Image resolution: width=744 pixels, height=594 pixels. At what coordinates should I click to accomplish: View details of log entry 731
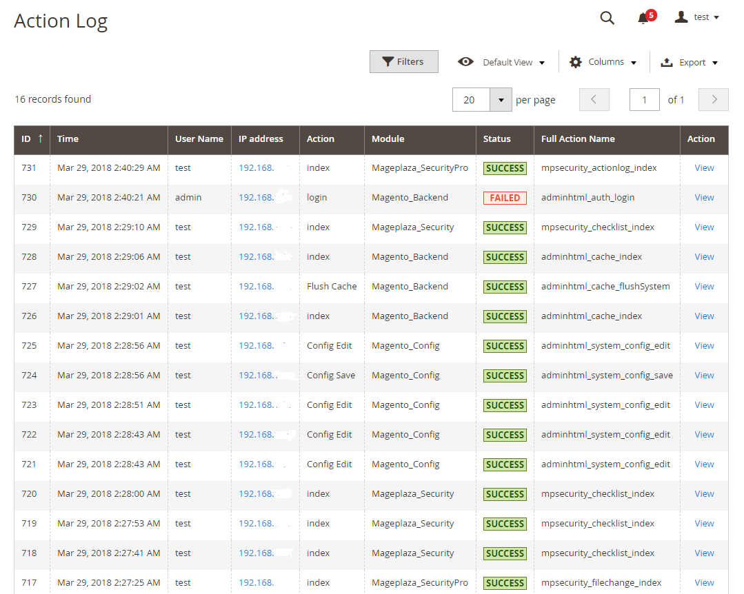tap(704, 167)
